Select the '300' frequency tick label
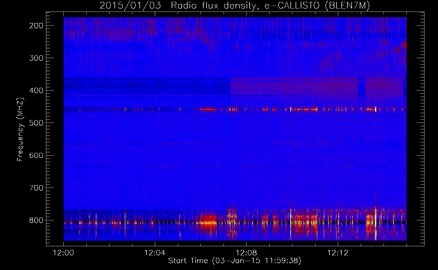The width and height of the screenshot is (438, 270). click(x=36, y=58)
